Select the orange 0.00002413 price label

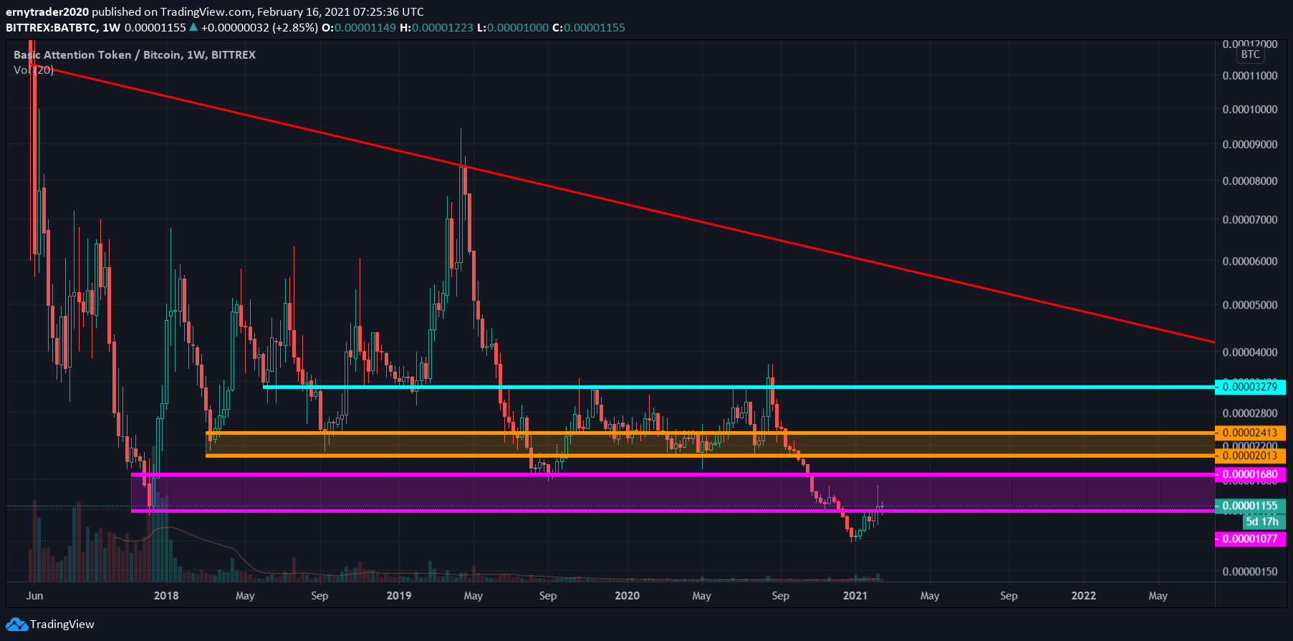(x=1250, y=433)
